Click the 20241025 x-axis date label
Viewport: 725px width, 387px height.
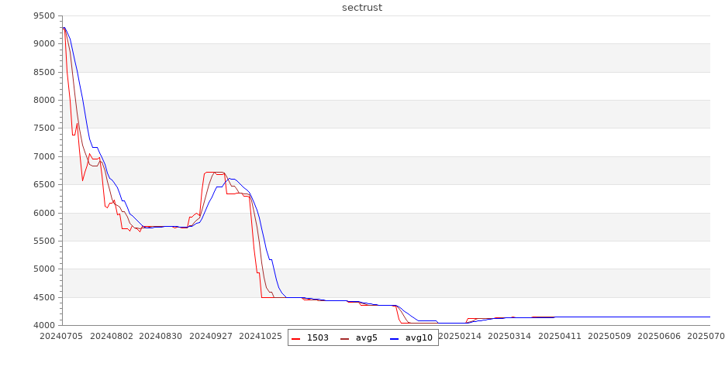coord(261,337)
